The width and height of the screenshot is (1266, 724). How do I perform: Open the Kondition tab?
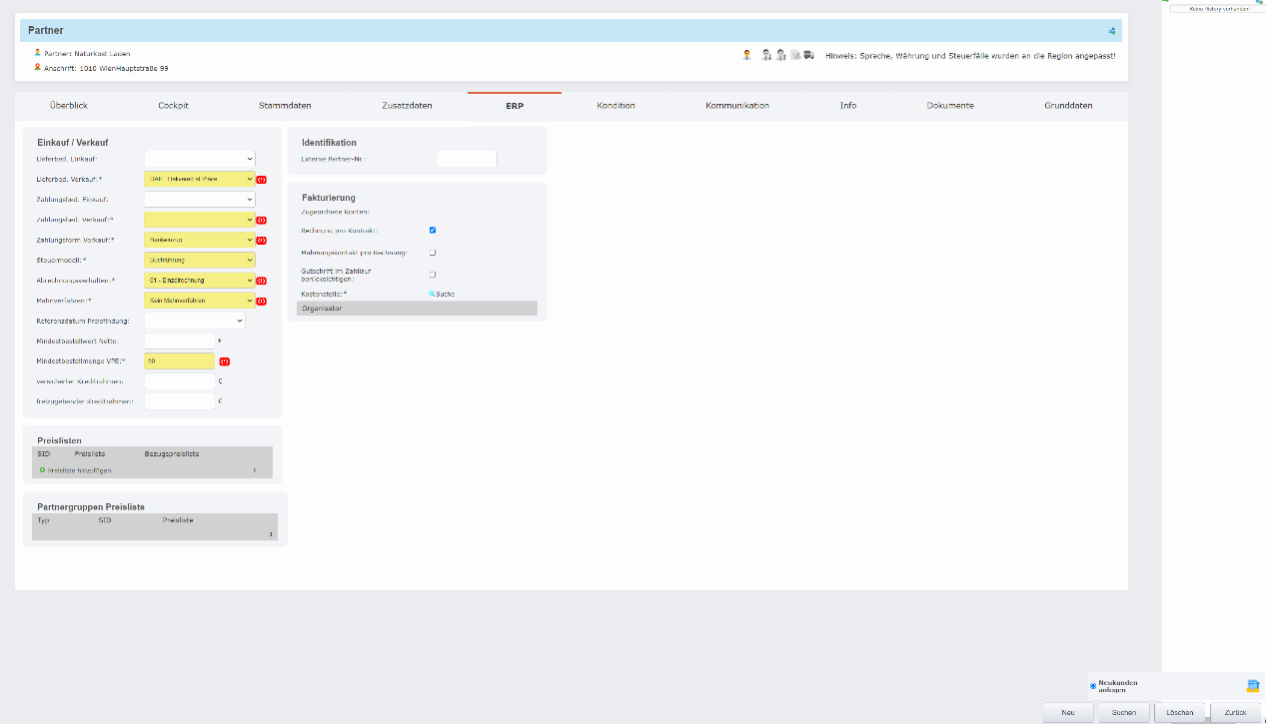616,106
